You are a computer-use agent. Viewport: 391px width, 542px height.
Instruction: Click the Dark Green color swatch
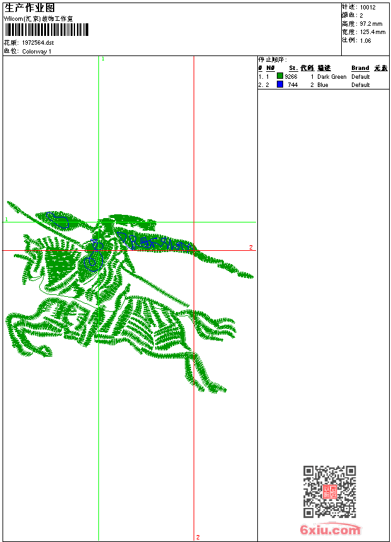pyautogui.click(x=280, y=76)
